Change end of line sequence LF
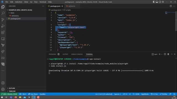 [130, 94]
